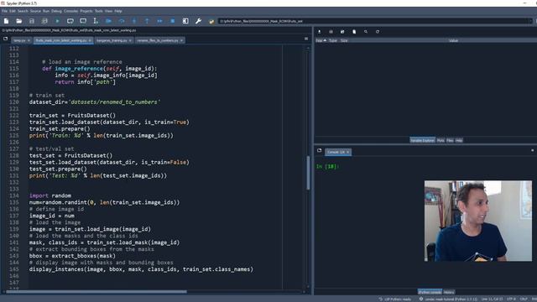
Task: Open console pane options menu
Action: coord(532,151)
